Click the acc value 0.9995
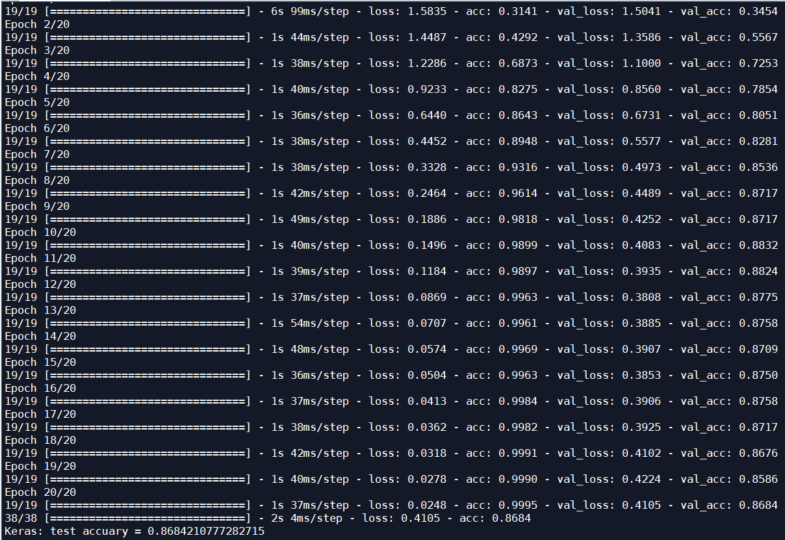 click(x=518, y=505)
